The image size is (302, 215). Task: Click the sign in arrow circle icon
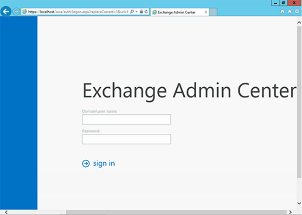tap(86, 163)
